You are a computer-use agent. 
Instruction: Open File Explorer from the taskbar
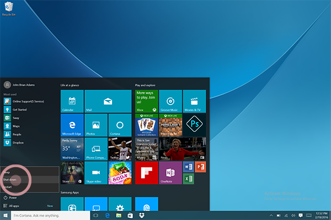(x=119, y=216)
